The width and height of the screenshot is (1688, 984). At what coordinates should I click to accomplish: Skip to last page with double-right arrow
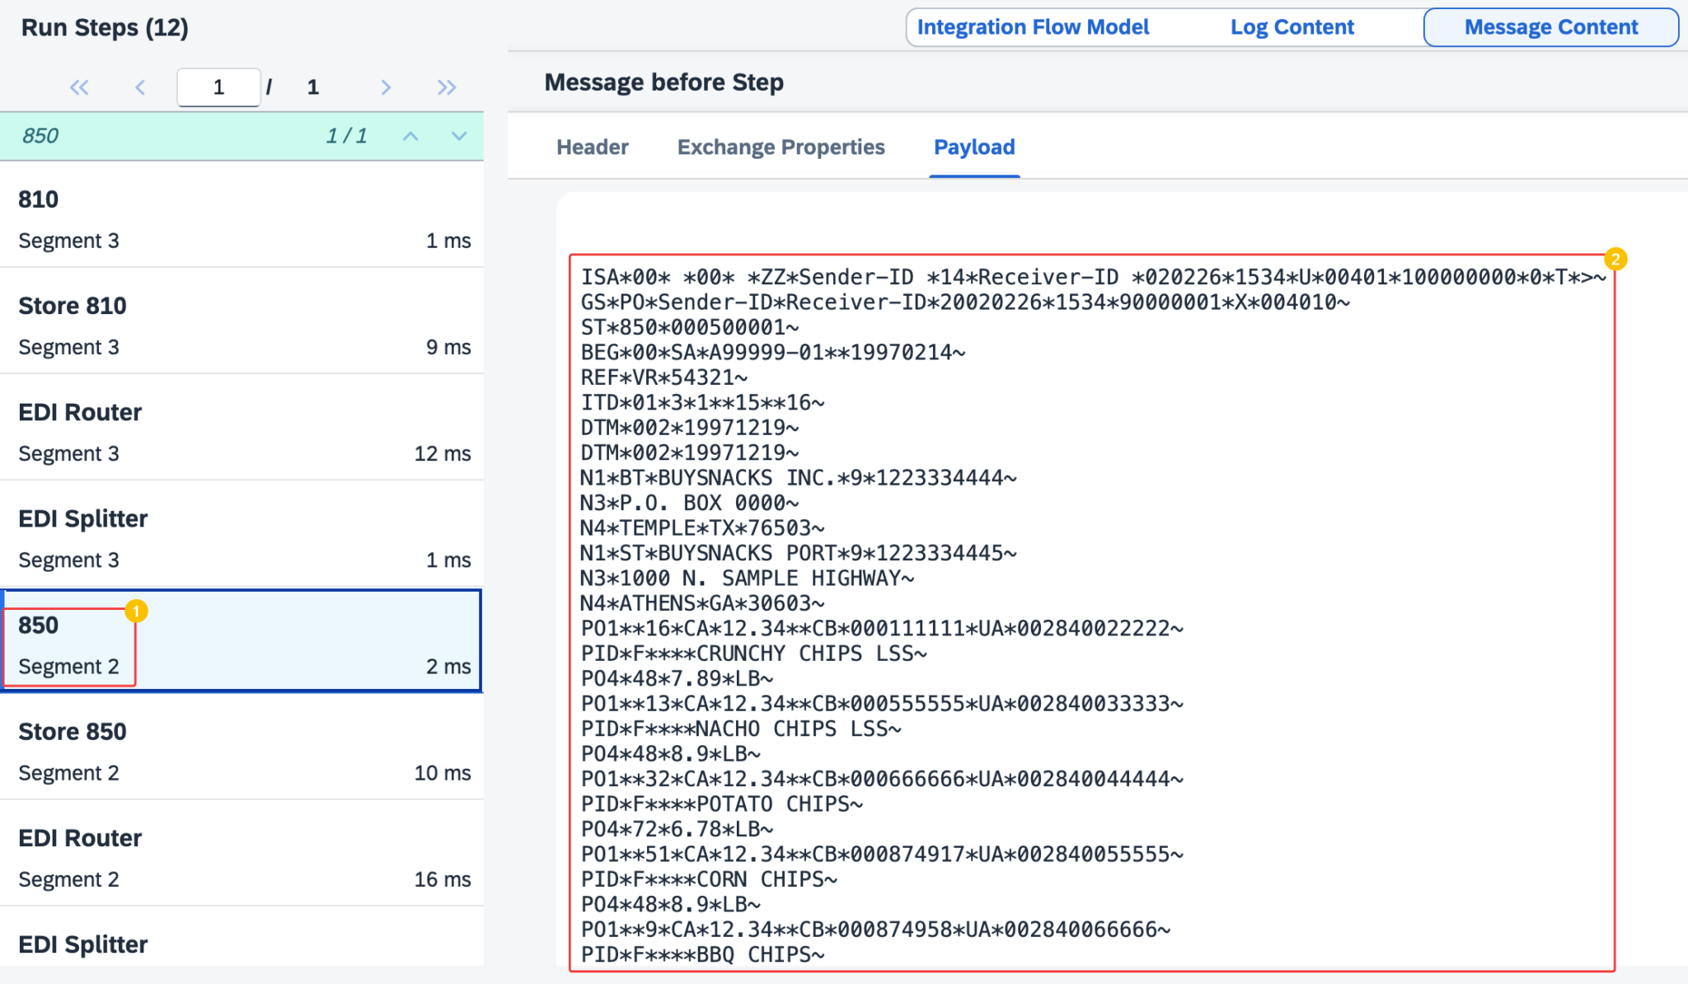pyautogui.click(x=447, y=87)
